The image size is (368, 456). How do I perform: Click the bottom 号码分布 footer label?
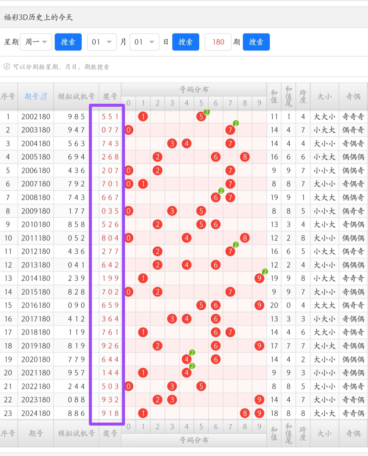coord(194,440)
